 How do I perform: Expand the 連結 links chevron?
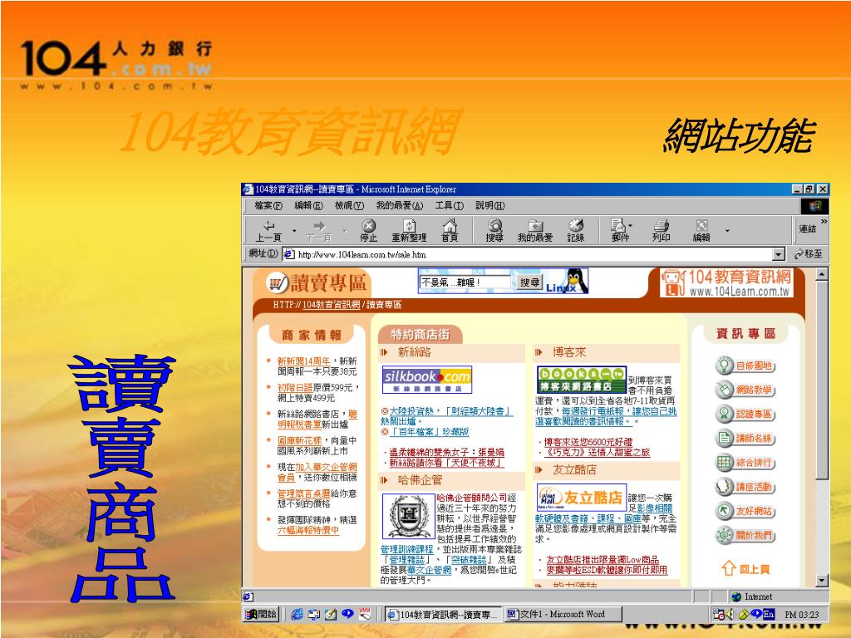click(x=824, y=221)
